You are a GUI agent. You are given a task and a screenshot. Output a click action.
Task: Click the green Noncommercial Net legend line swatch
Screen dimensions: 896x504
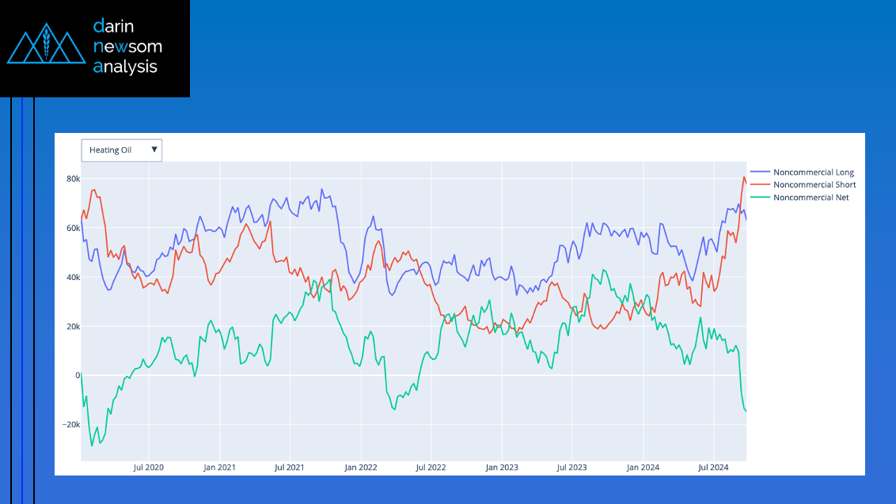[x=759, y=198]
